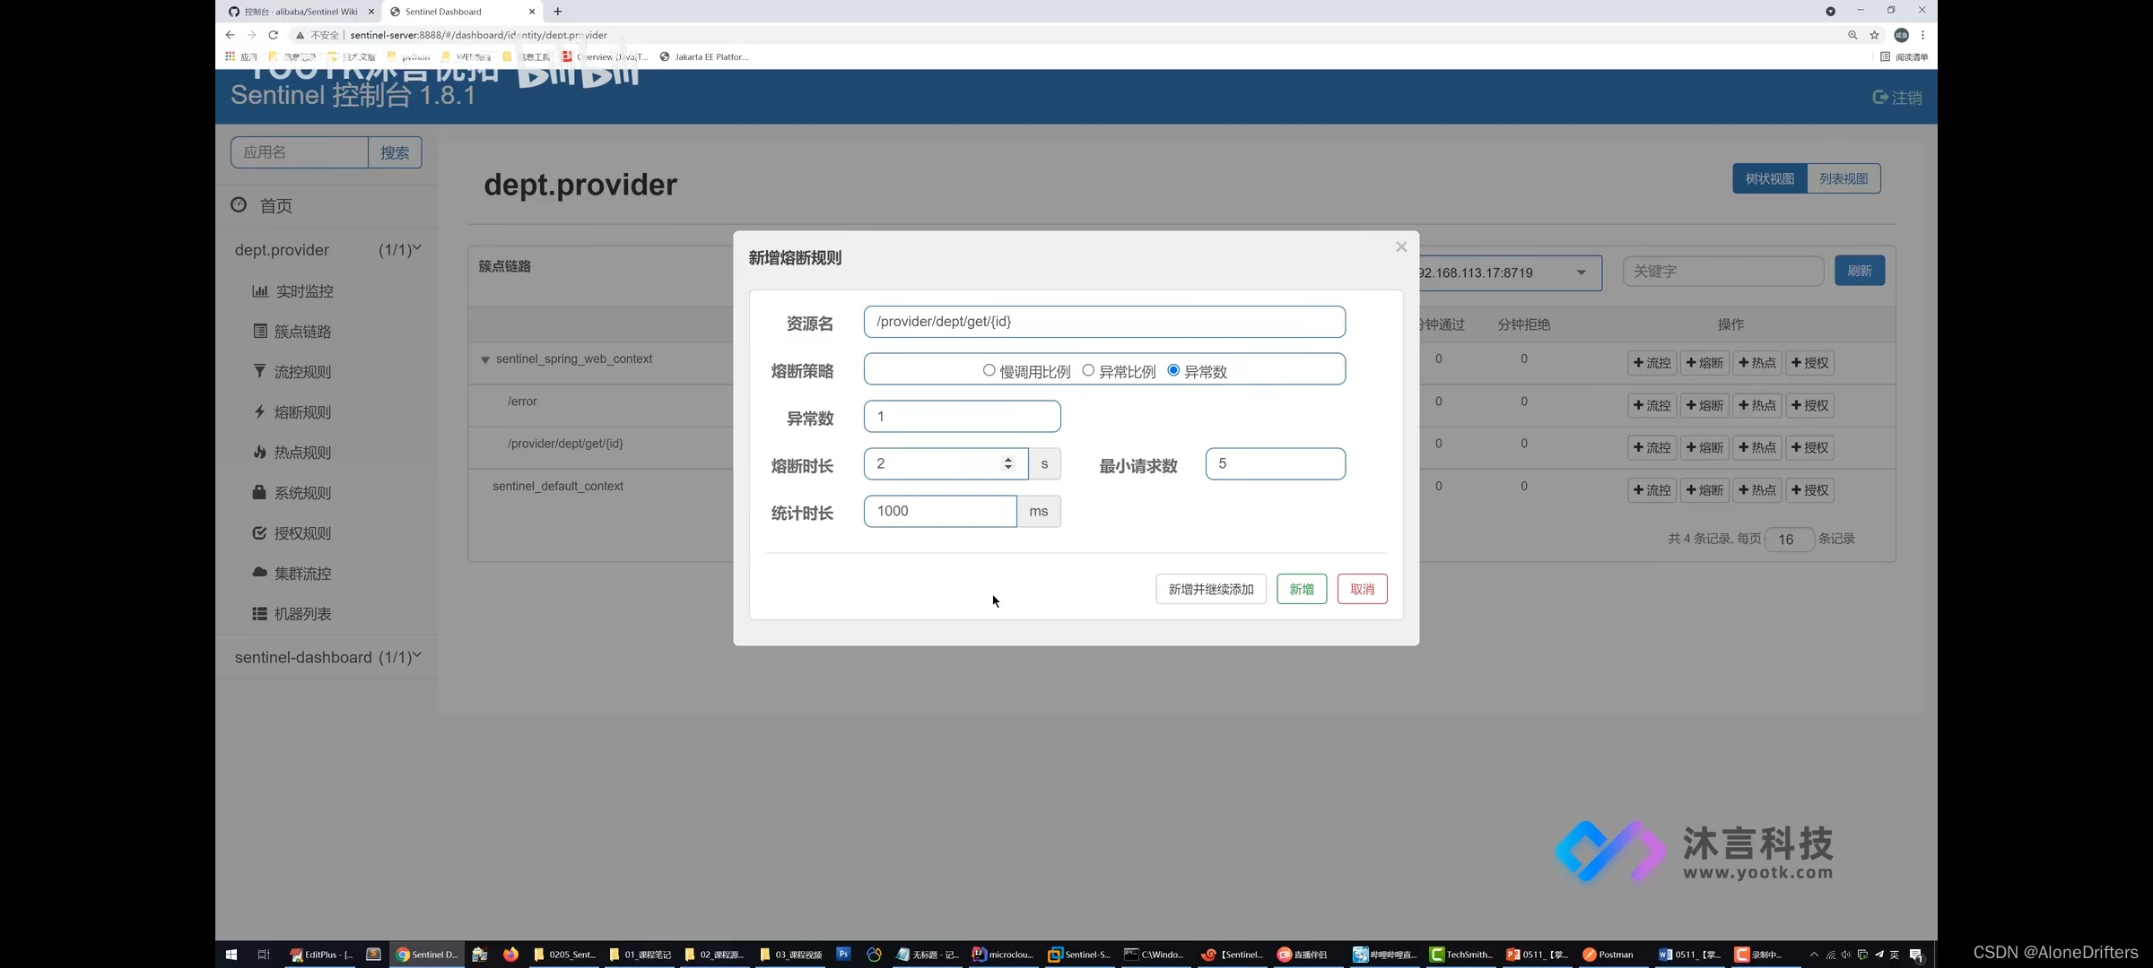Click the 应用名 search input

click(300, 152)
